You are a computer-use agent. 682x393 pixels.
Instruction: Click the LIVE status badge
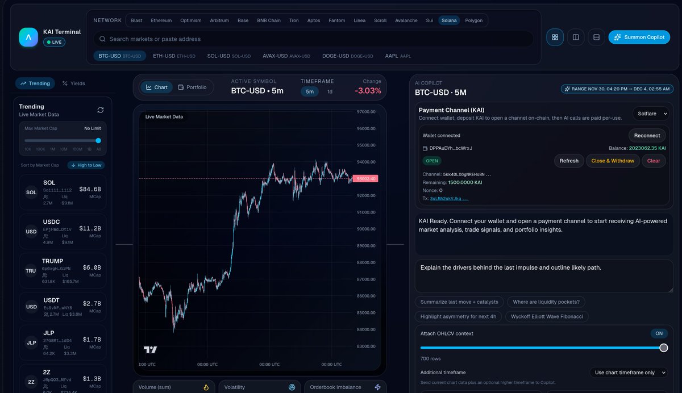point(55,42)
